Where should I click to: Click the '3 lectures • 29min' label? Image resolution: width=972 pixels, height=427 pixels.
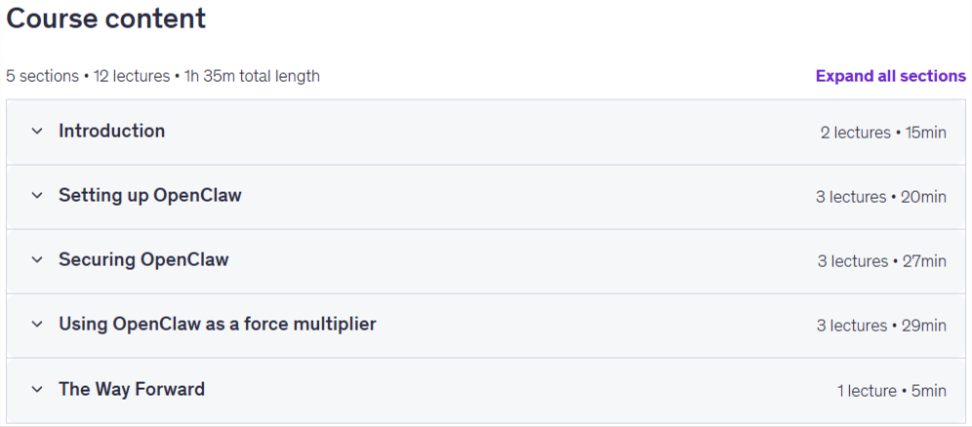point(881,326)
